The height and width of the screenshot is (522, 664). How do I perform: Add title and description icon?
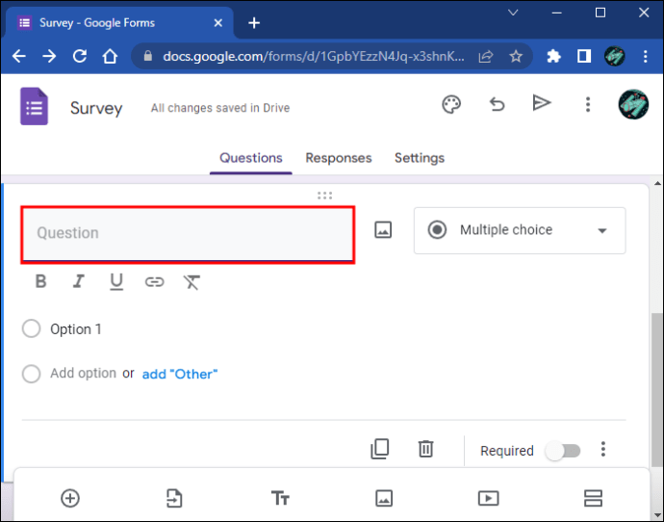pos(280,498)
